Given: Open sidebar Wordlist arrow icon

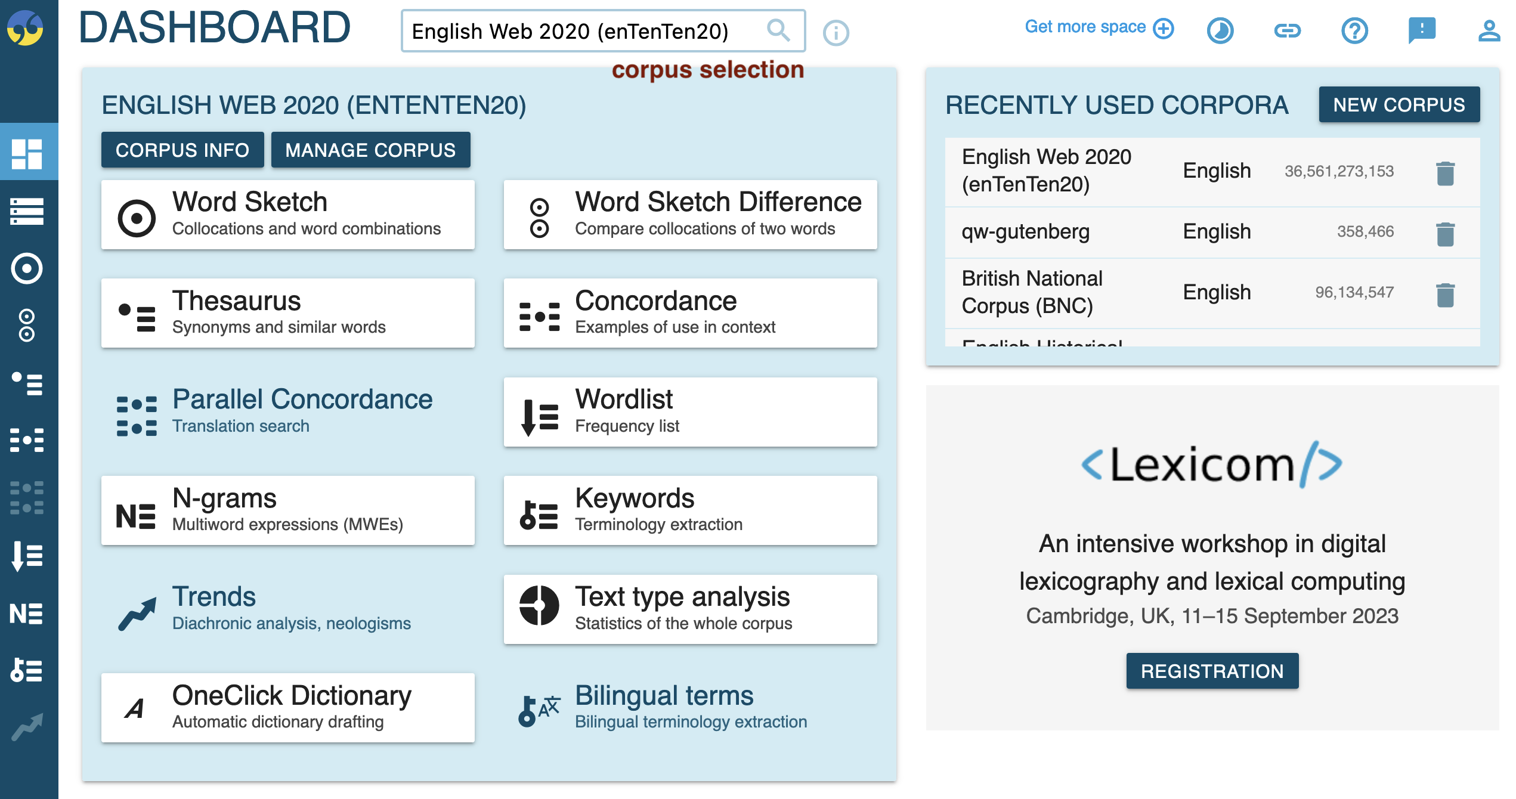Looking at the screenshot, I should 27,556.
